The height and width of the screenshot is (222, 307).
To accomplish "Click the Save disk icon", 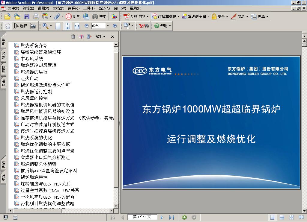I will point(26,17).
